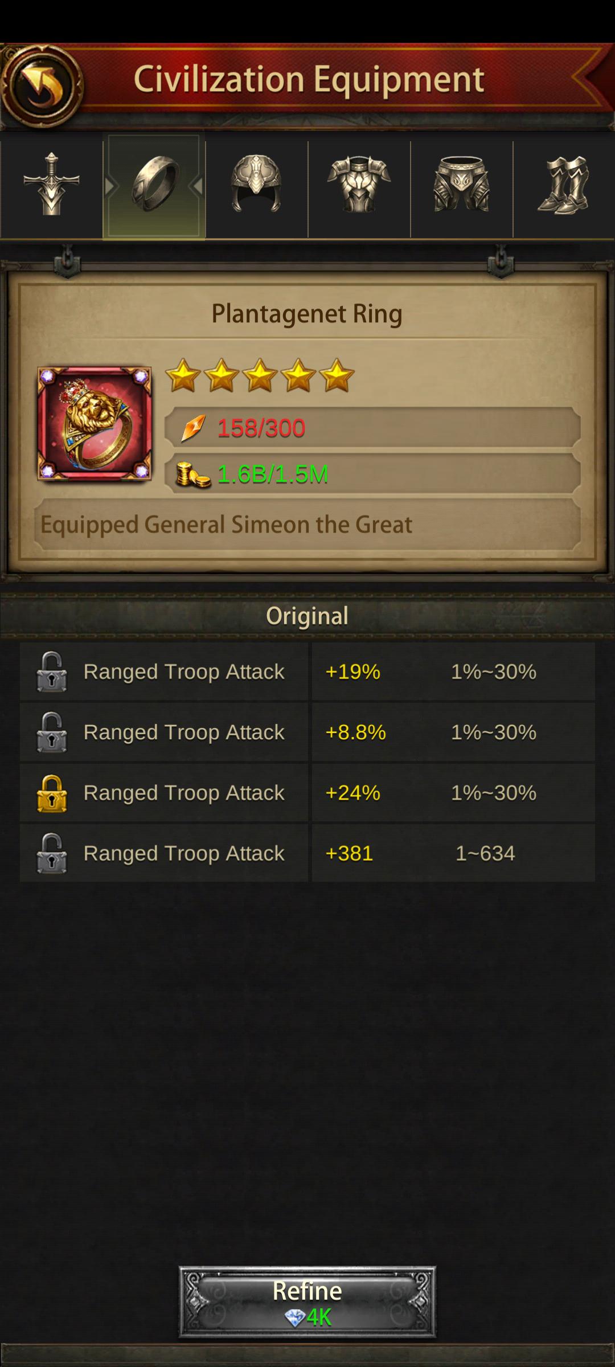
Task: Tap the Equipped General Simeon the Great label
Action: point(226,525)
